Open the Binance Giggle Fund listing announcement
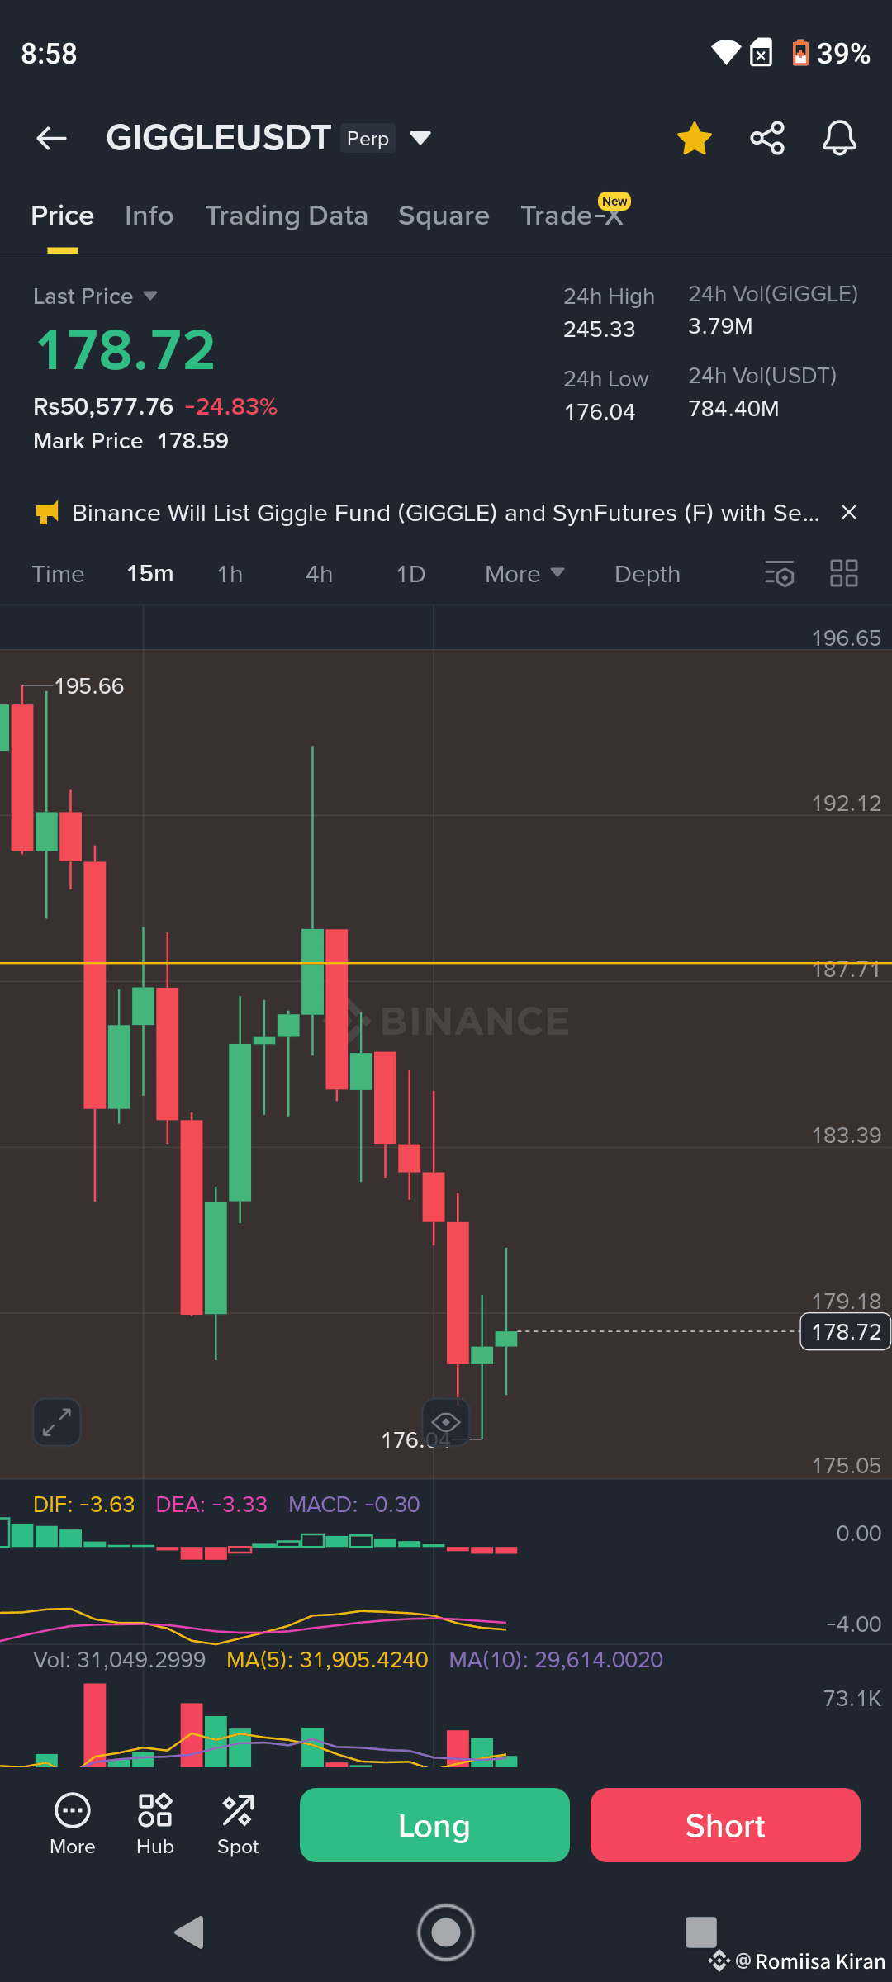892x1982 pixels. [445, 513]
